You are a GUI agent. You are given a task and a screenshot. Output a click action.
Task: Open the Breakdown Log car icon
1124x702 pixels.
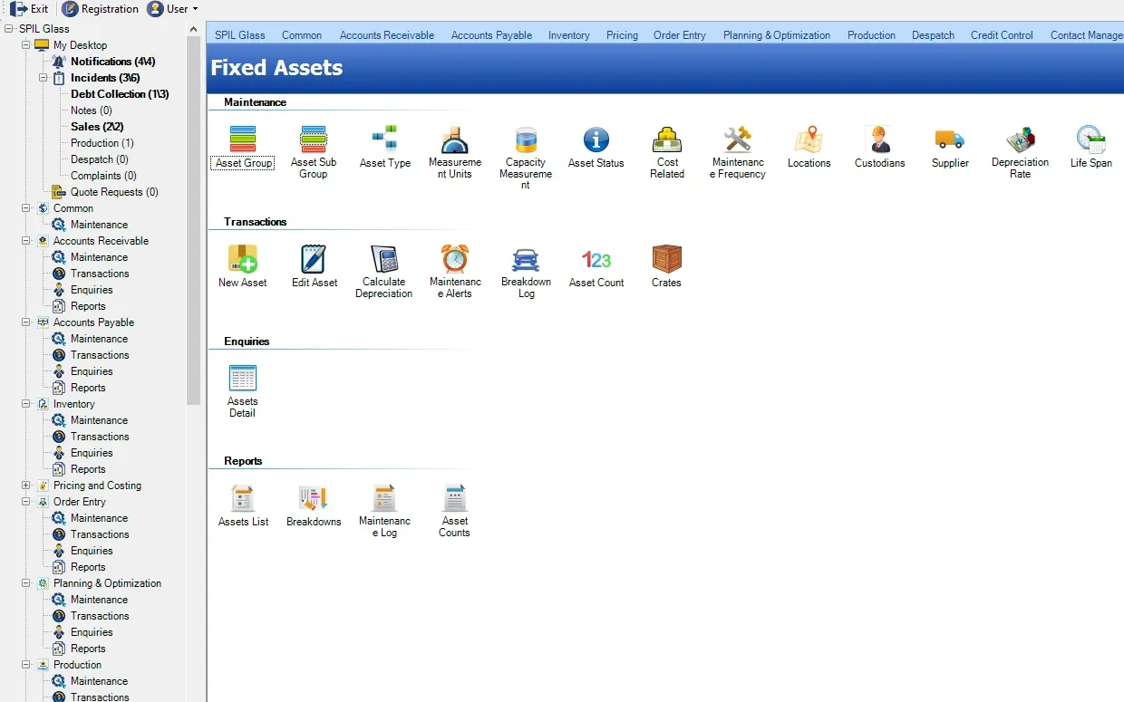coord(526,260)
